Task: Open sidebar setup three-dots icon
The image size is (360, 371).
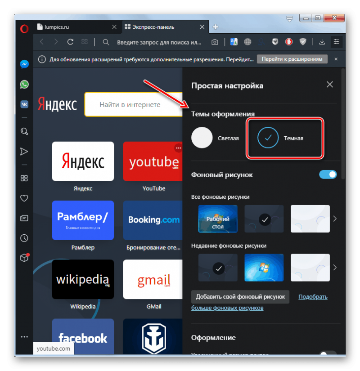Action: coord(24,337)
